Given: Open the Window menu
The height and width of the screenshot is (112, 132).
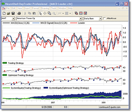Looking at the screenshot, I should coord(62,8).
